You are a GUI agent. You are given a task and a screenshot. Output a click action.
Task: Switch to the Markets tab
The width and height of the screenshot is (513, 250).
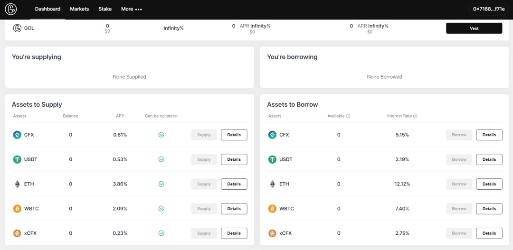point(79,9)
